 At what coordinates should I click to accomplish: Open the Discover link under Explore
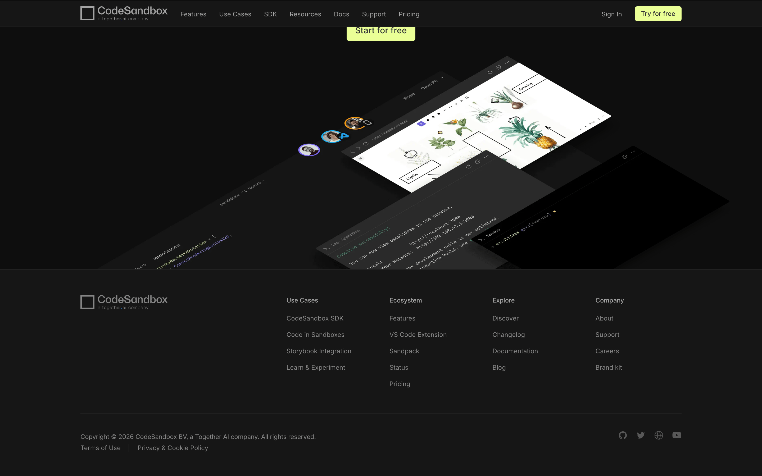pos(505,318)
